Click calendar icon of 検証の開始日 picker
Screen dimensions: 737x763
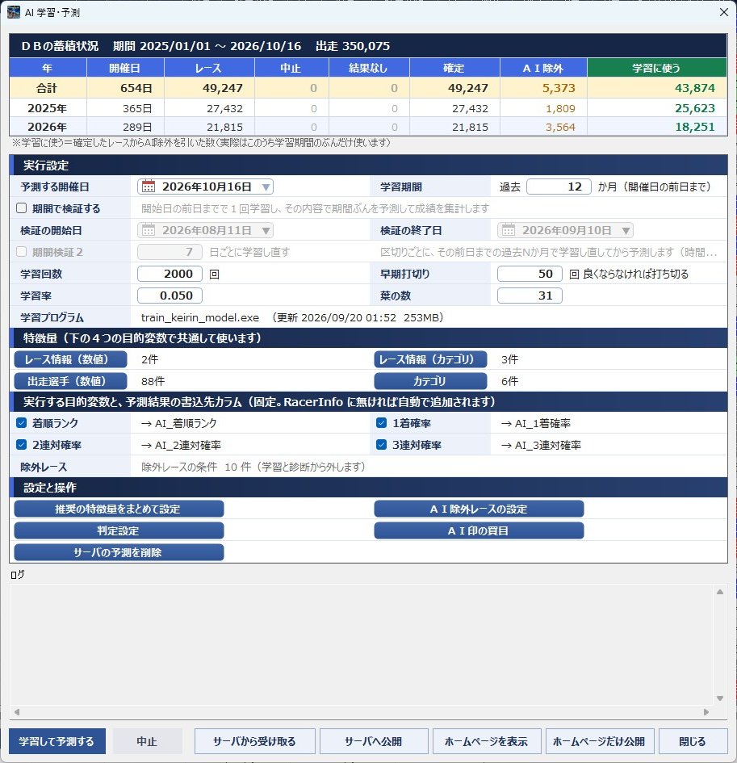(x=149, y=230)
